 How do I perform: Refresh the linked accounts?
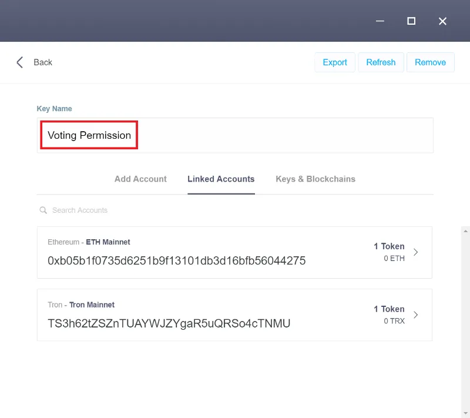pos(381,62)
